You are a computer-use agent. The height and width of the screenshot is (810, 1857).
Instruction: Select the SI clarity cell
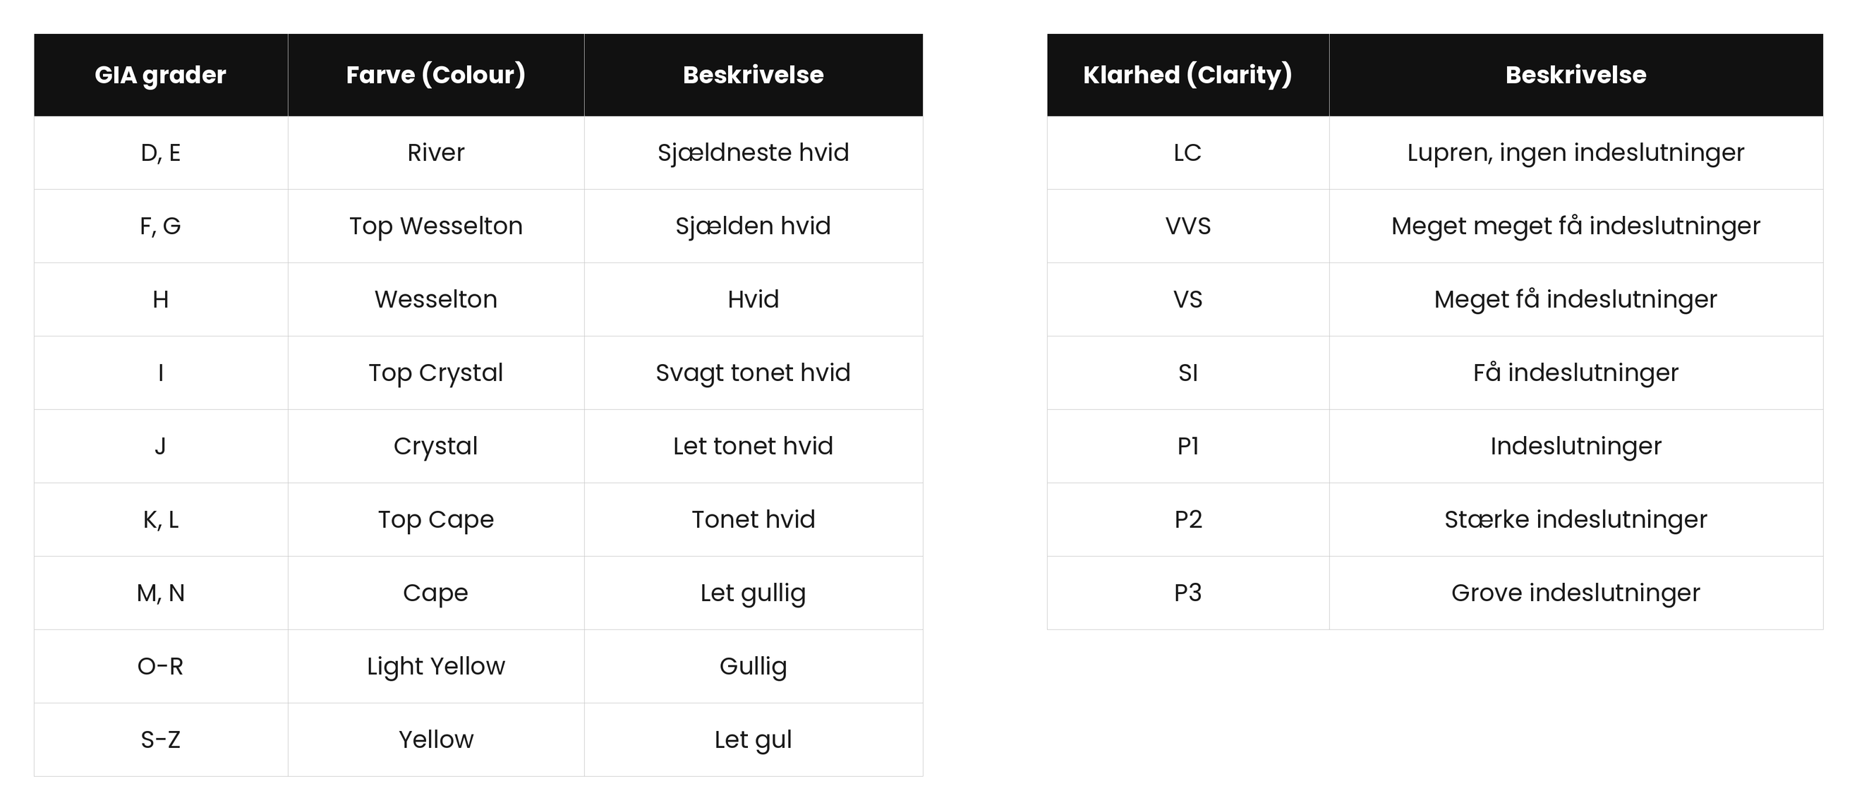click(x=1188, y=373)
